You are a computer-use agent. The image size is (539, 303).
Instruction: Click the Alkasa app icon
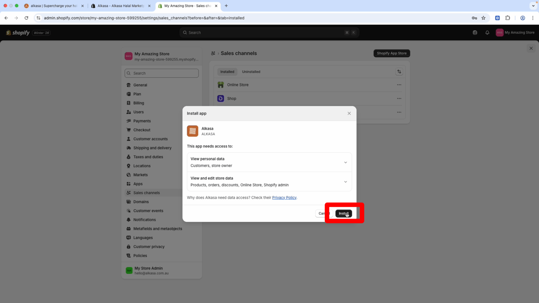193,131
